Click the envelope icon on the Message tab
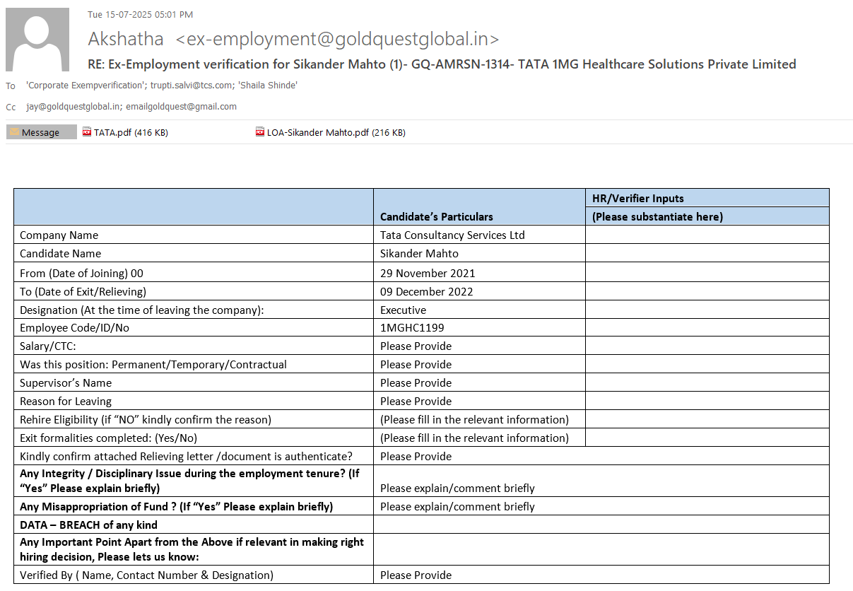Image resolution: width=853 pixels, height=591 pixels. pyautogui.click(x=14, y=132)
